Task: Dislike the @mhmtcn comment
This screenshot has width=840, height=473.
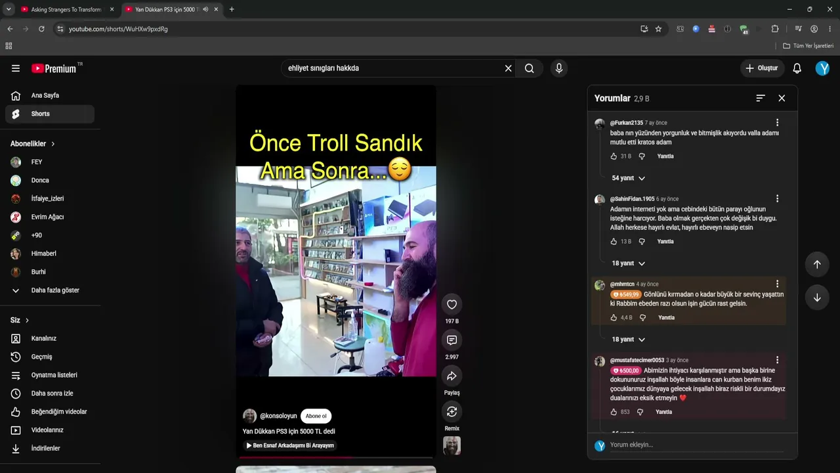Action: tap(642, 318)
